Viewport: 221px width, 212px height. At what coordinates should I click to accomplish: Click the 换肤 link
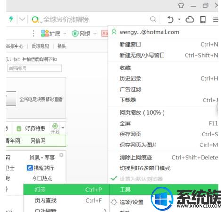(62, 46)
